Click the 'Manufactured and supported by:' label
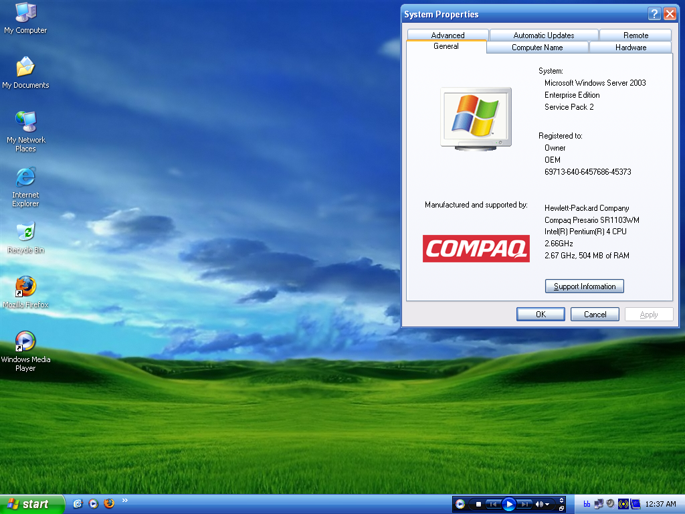Viewport: 685px width, 514px height. [x=476, y=205]
